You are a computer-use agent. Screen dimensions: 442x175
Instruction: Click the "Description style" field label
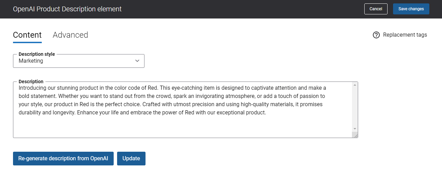37,54
